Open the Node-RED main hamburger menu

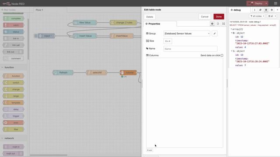click(x=276, y=3)
